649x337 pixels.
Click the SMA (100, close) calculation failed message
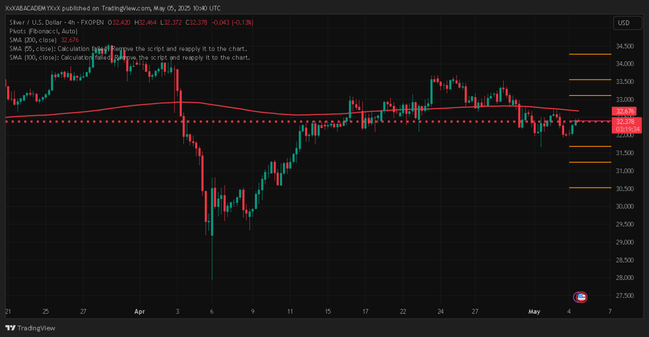(129, 57)
